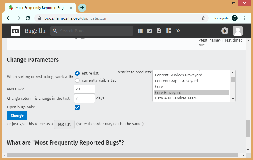Uncheck the Open bugs only checkbox

click(x=77, y=107)
